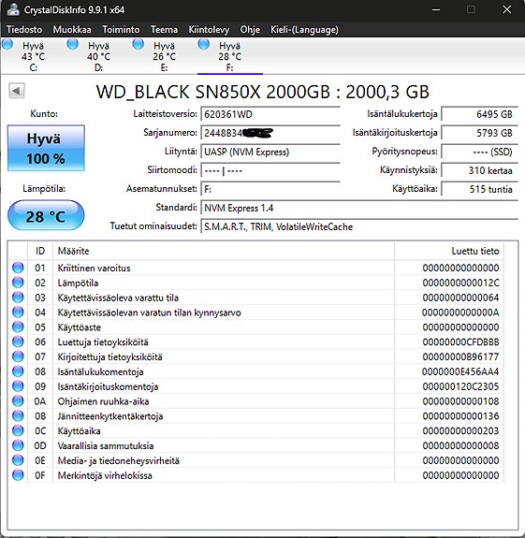Click status orb for ID 0C Käyttöaika row

coord(18,430)
